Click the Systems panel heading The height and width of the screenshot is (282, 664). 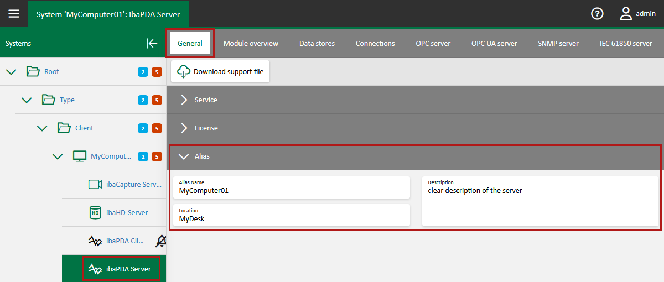(18, 43)
